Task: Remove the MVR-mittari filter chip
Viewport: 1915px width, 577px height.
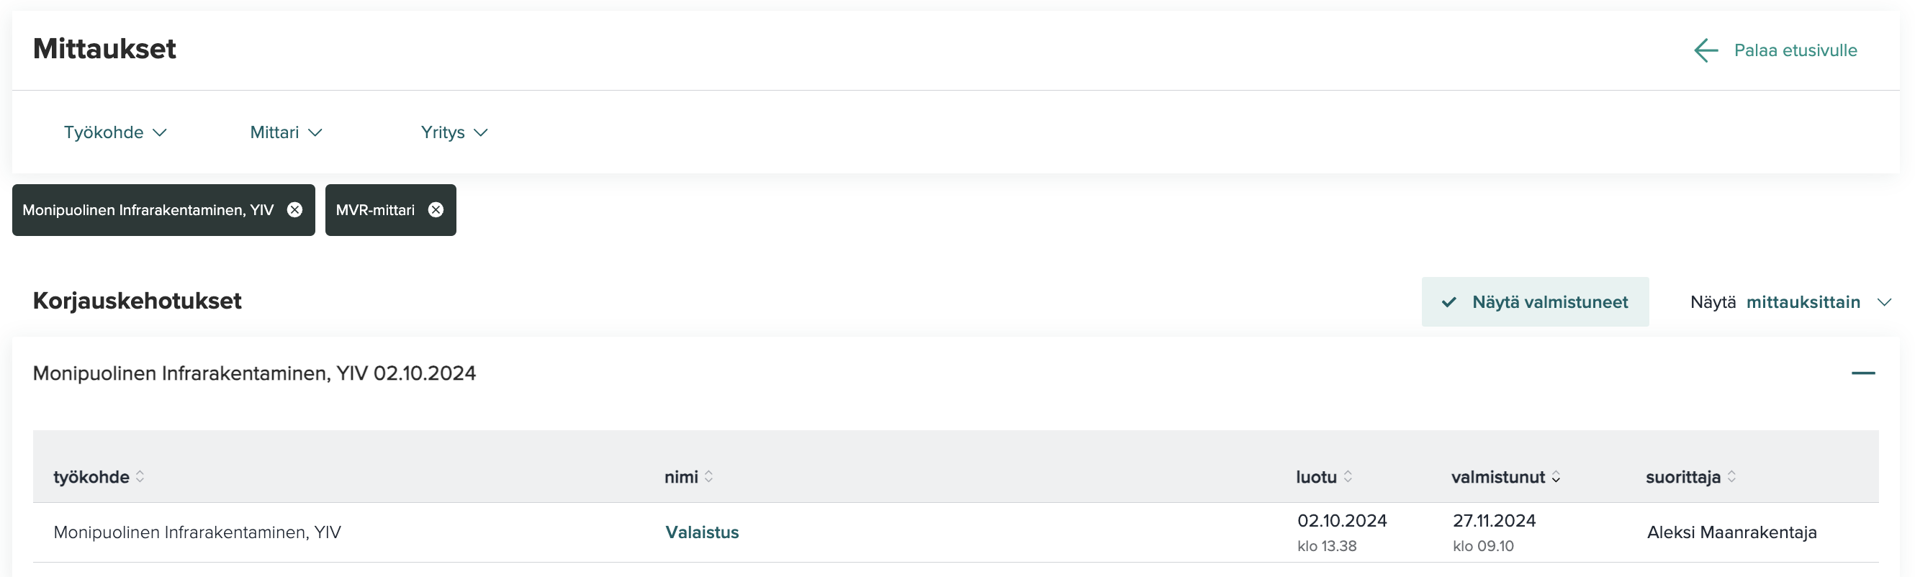Action: pyautogui.click(x=436, y=210)
